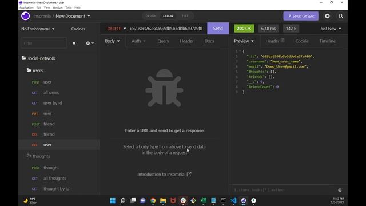Open the response Header tab
The image size is (366, 206).
click(x=274, y=41)
